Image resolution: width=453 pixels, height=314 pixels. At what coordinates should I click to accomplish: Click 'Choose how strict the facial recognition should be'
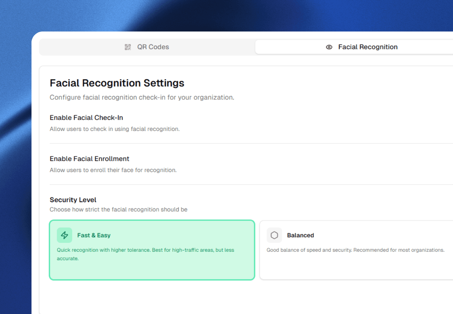[x=119, y=210]
